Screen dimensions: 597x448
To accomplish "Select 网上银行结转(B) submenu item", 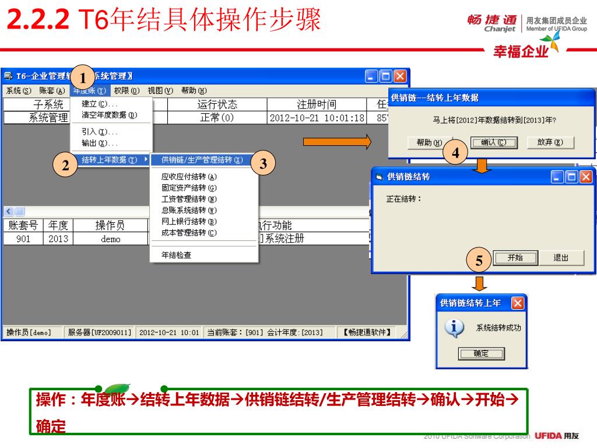I will coord(203,222).
